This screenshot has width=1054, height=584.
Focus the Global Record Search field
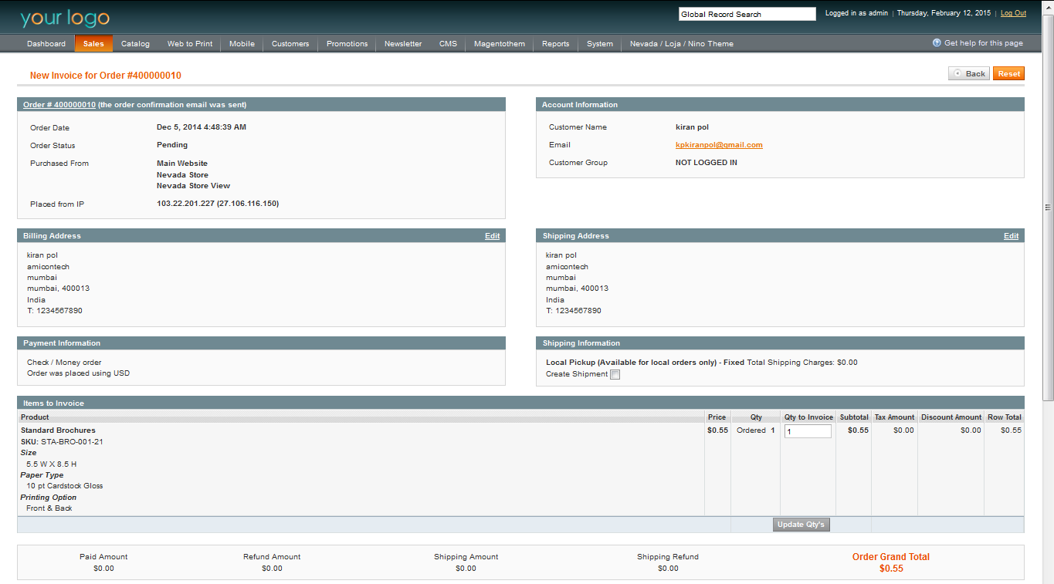[x=747, y=14]
